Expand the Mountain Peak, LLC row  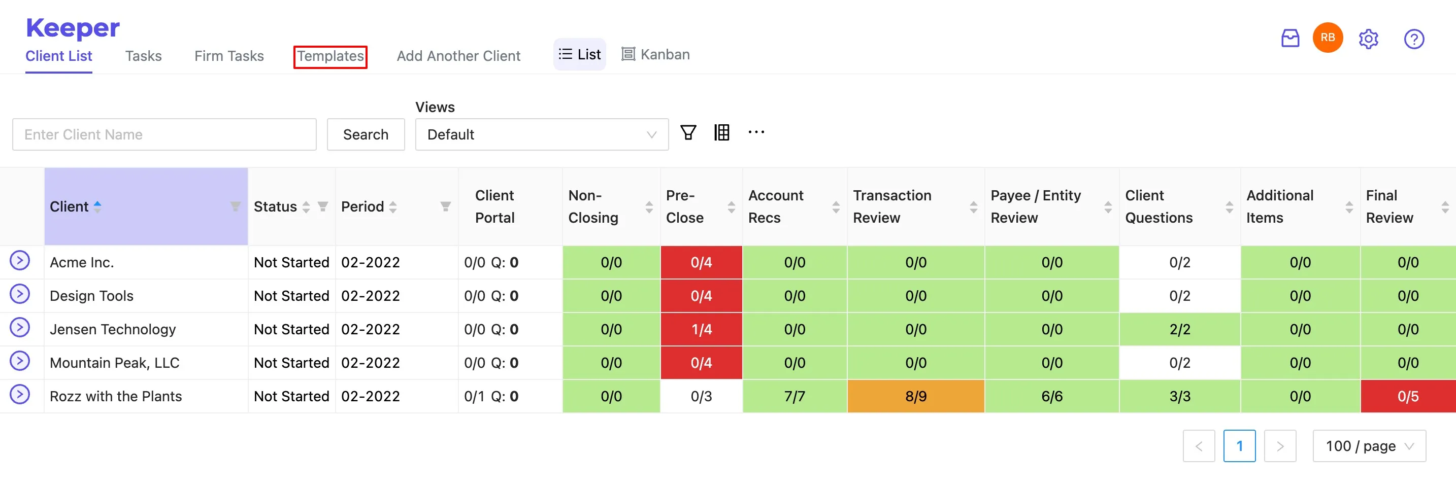tap(20, 361)
